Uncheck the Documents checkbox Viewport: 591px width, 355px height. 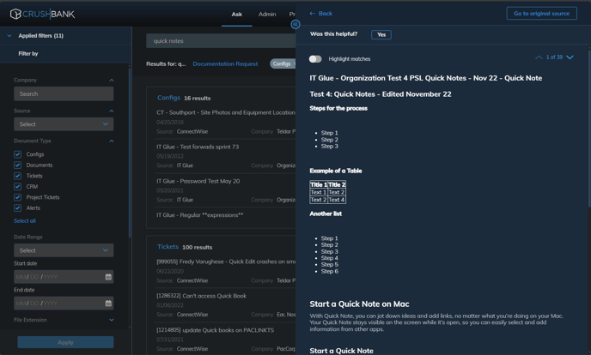(x=18, y=165)
